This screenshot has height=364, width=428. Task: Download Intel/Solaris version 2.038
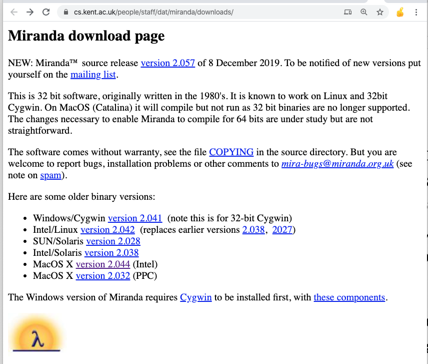(111, 253)
